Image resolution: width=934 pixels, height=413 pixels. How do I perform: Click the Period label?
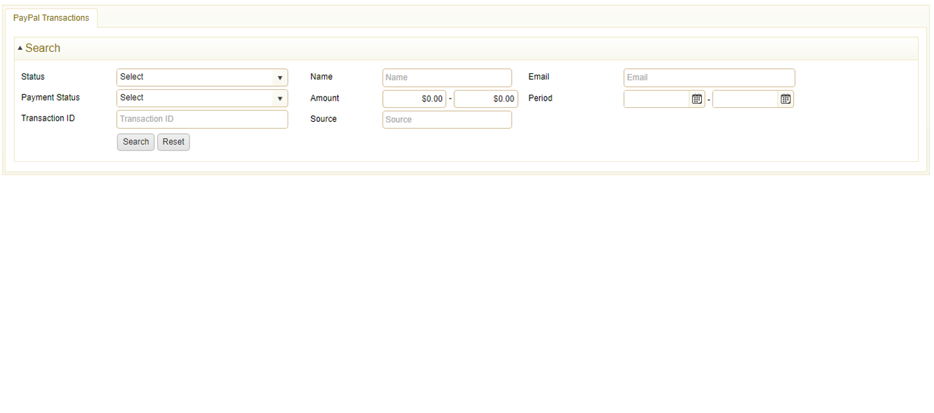pos(540,98)
